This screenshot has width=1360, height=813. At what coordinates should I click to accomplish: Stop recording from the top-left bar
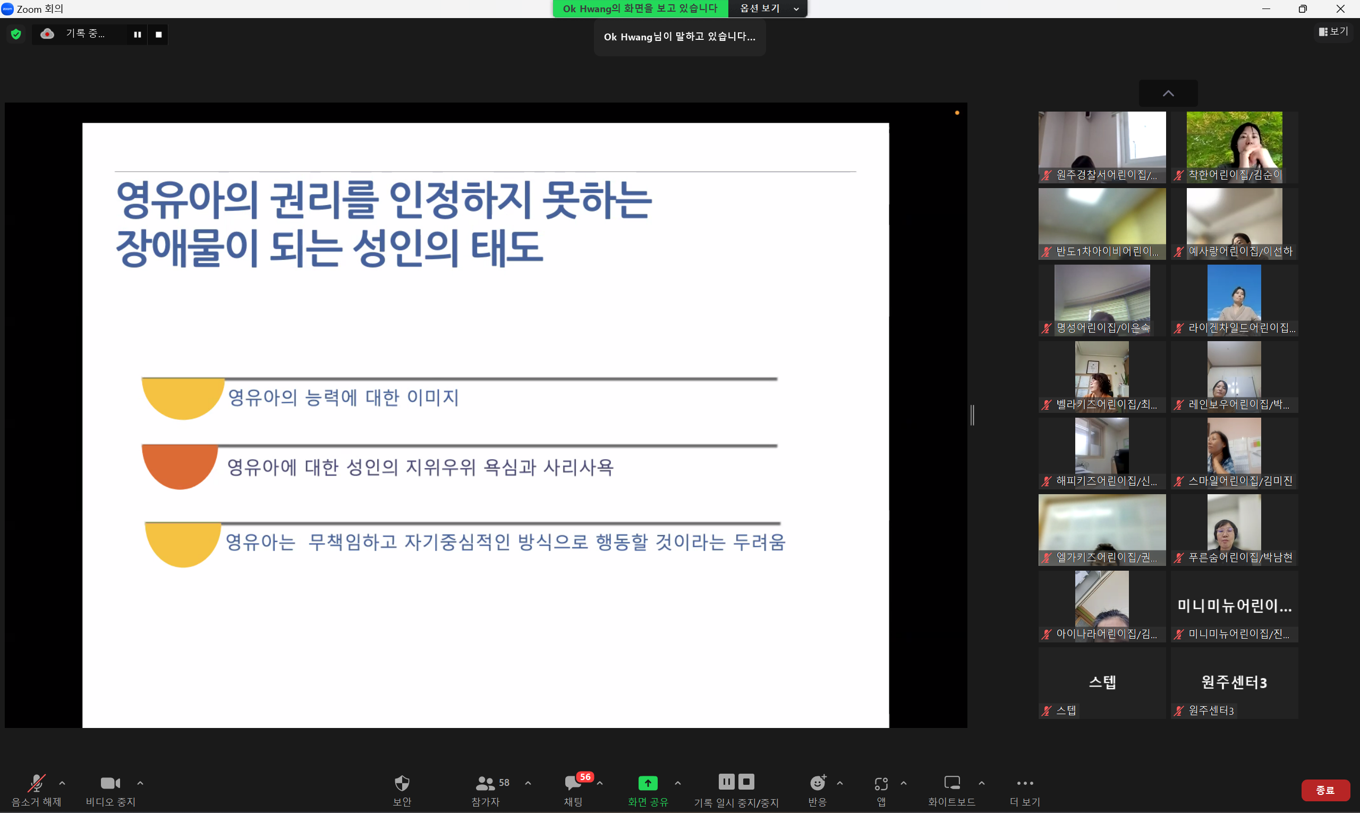click(x=158, y=35)
